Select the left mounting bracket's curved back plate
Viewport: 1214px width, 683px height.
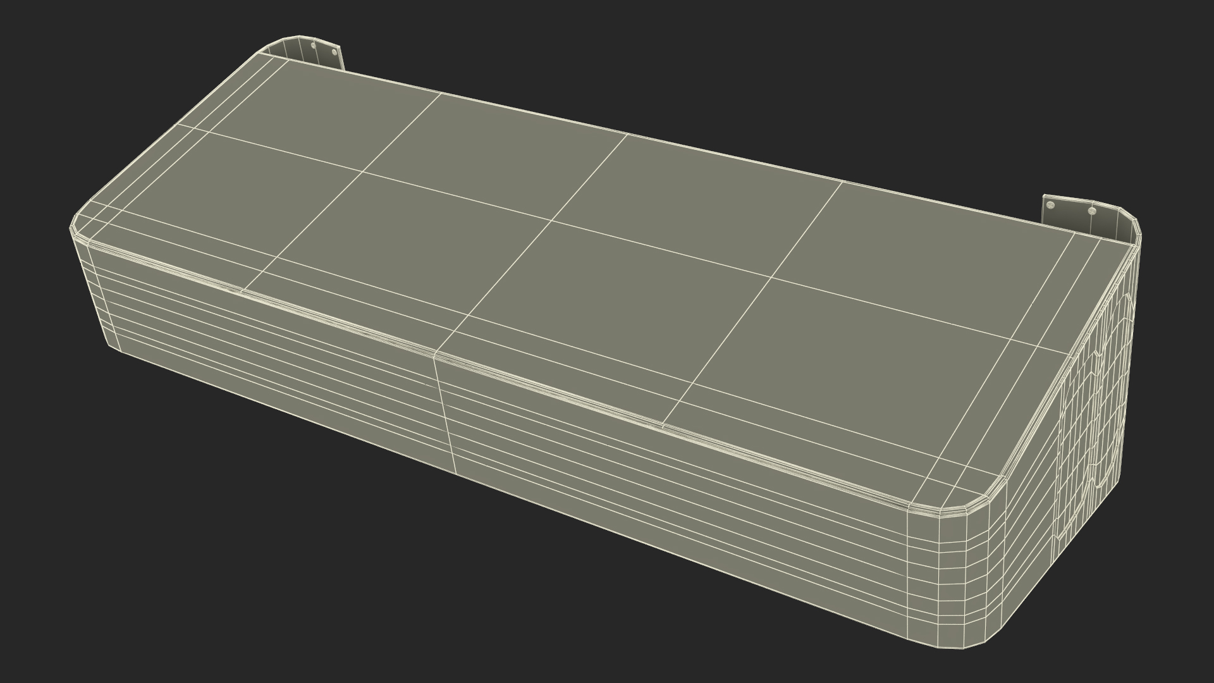[x=292, y=50]
